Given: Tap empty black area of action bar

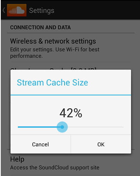Looking at the screenshot, I should pyautogui.click(x=97, y=10).
